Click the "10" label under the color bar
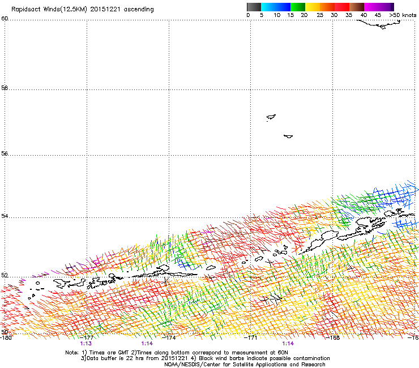The image size is (419, 368). tap(277, 15)
